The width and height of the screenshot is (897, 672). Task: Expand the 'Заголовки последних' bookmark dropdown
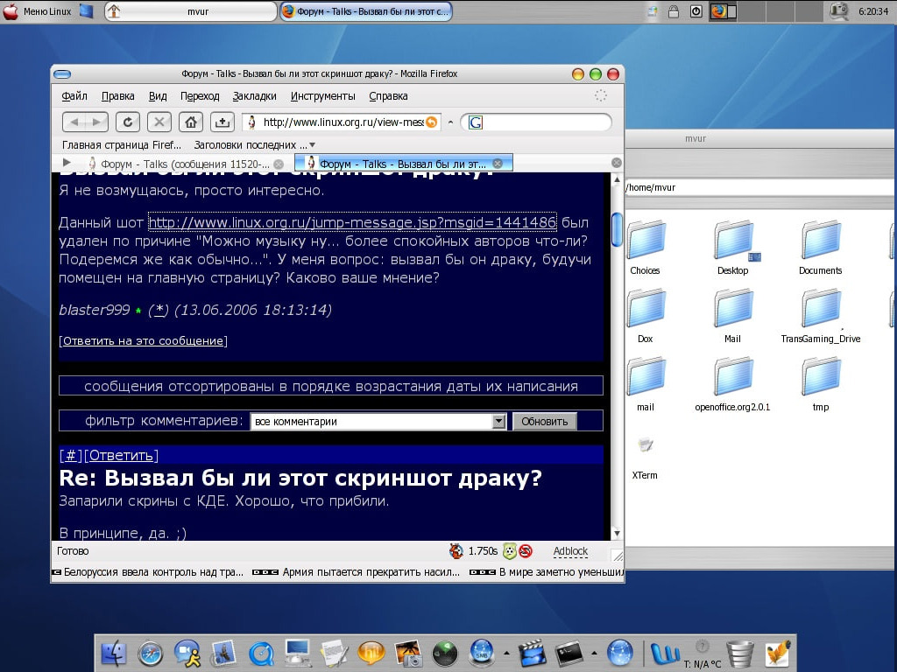pos(312,145)
